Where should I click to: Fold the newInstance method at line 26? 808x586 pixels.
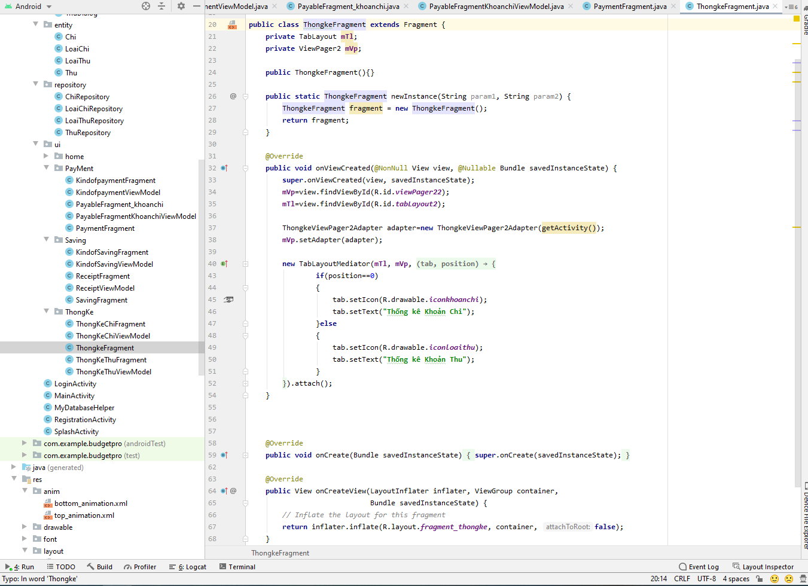point(245,96)
